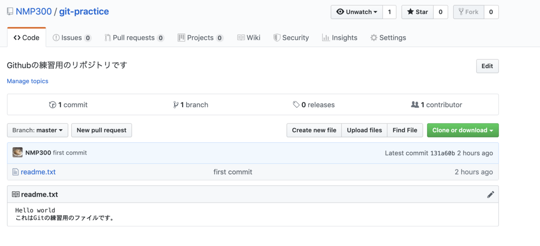
Task: Switch to the Insights tab
Action: pyautogui.click(x=340, y=38)
